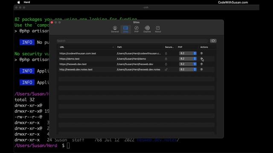Click the PHP column header
This screenshot has height=153, width=273.
tap(180, 47)
